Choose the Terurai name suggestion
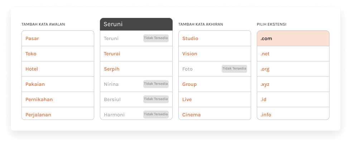 (x=136, y=54)
